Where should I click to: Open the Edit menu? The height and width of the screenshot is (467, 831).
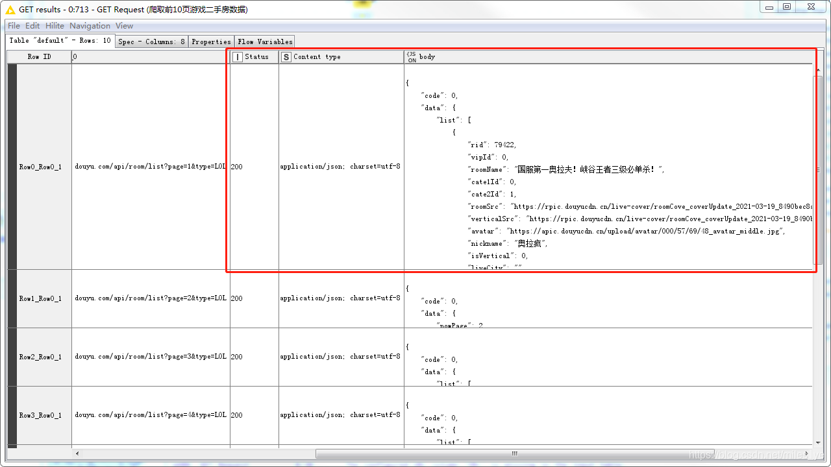click(32, 26)
